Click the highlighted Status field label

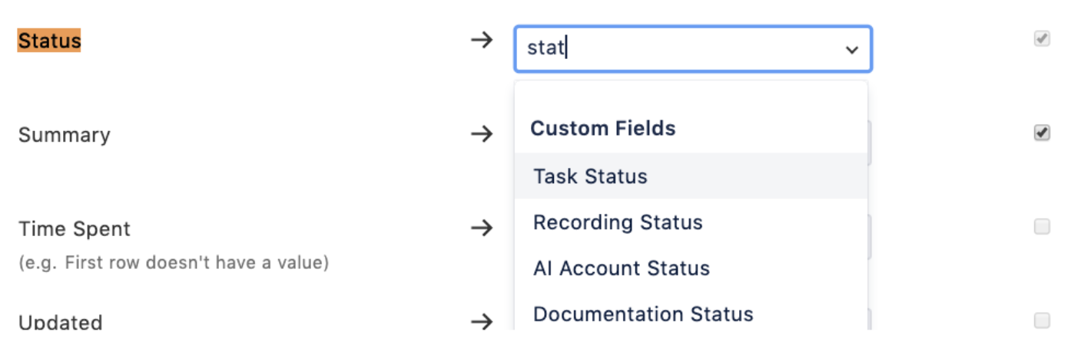click(x=49, y=41)
